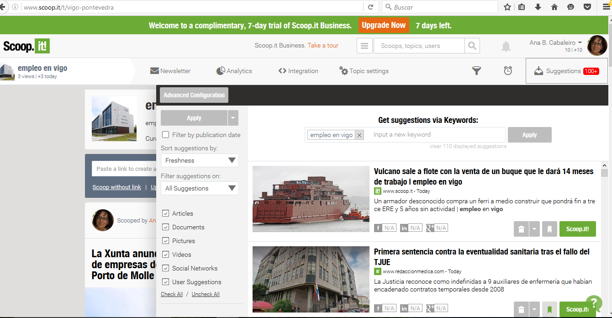Click the Integration code icon
Image resolution: width=612 pixels, height=318 pixels.
[282, 71]
